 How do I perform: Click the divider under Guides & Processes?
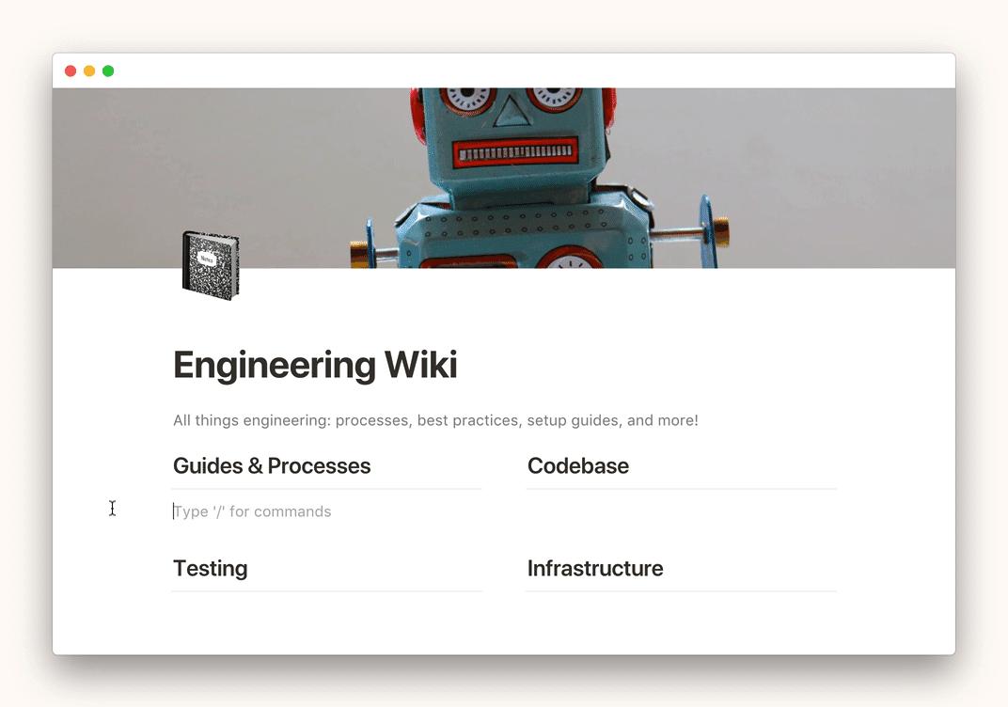(326, 488)
